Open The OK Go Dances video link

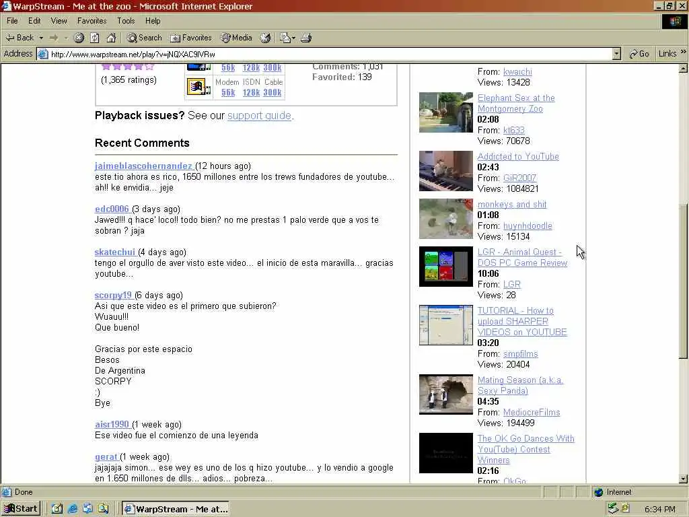point(525,449)
